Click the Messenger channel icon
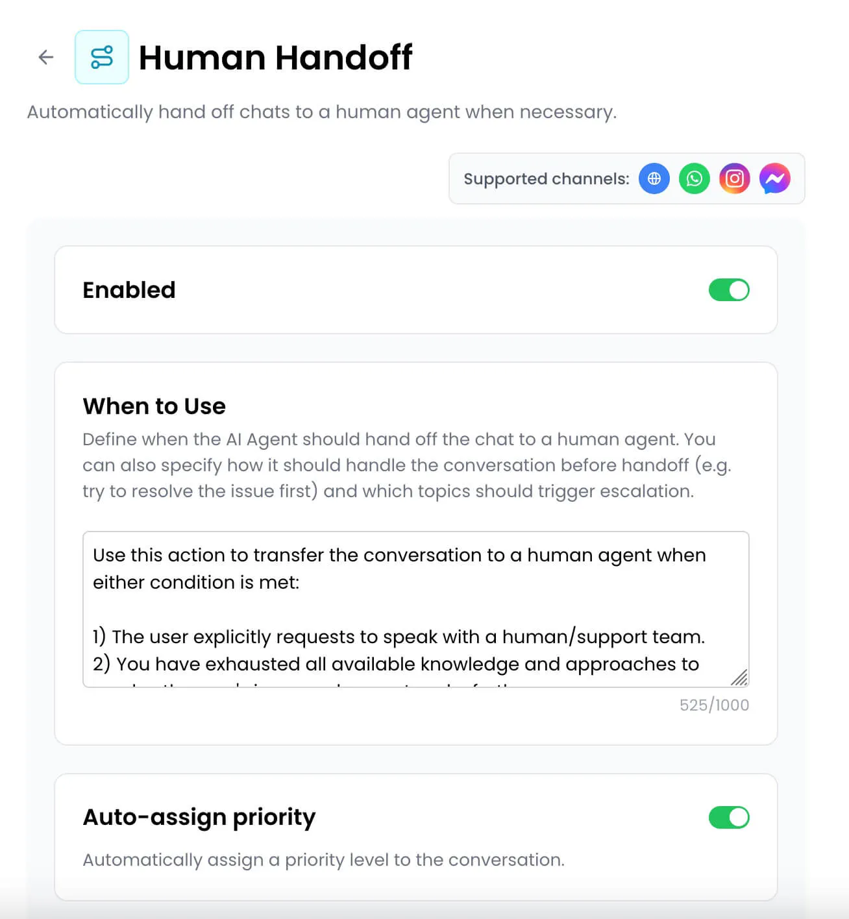This screenshot has height=919, width=849. click(775, 178)
